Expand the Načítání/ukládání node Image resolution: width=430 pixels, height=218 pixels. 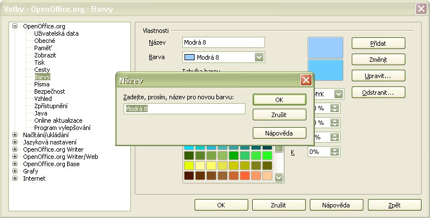coord(15,135)
